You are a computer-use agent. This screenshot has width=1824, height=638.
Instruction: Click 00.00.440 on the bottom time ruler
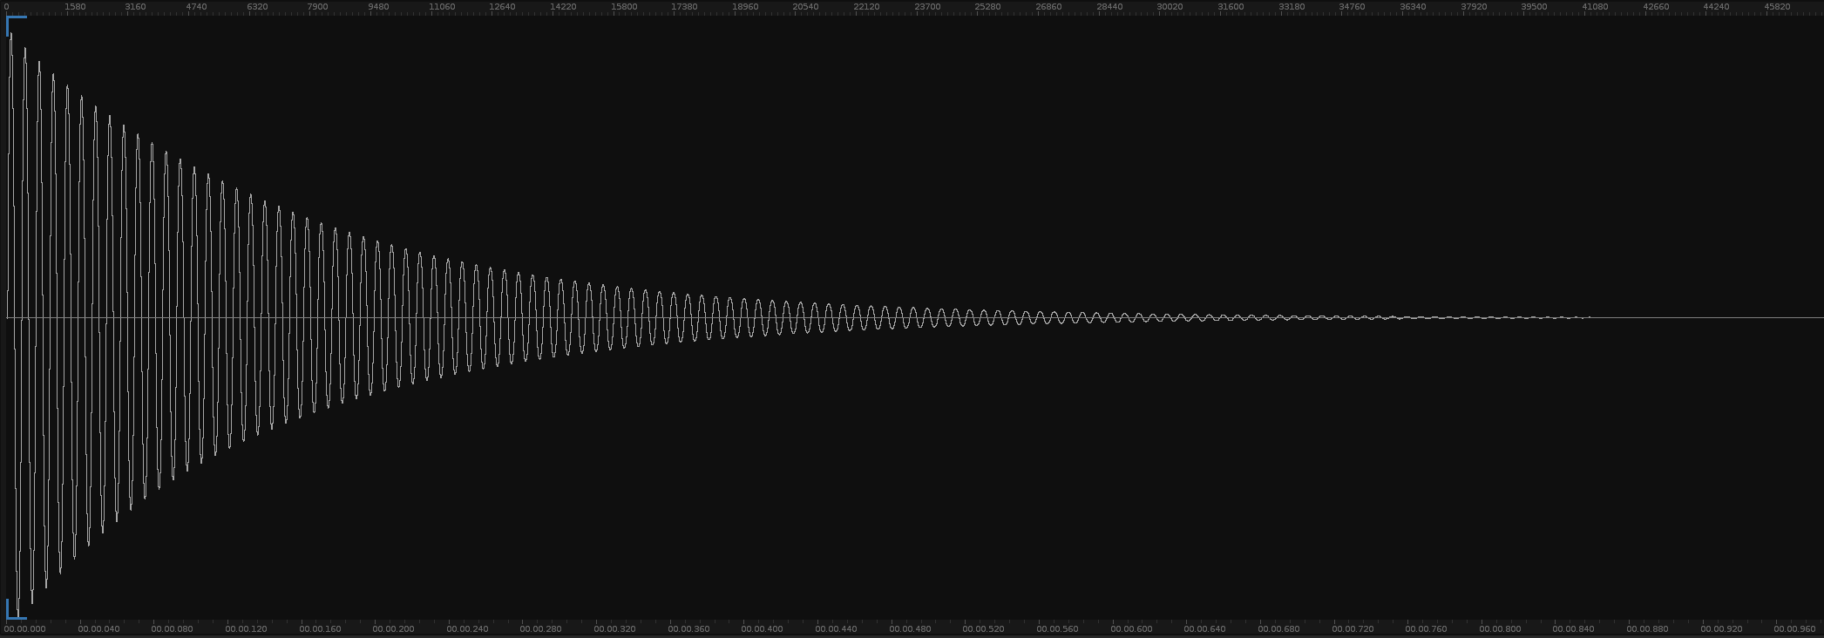pyautogui.click(x=836, y=628)
